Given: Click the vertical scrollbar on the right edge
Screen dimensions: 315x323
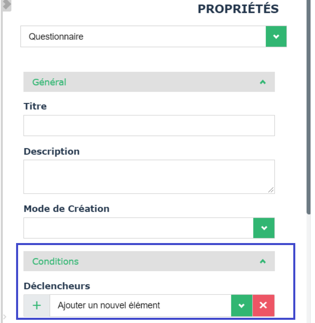Looking at the screenshot, I should [309, 121].
